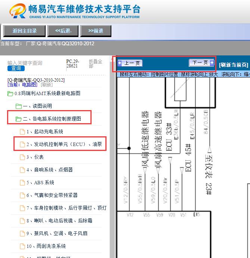Open the 一、读图说明 tree node
Image resolution: width=250 pixels, height=258 pixels.
tap(37, 106)
